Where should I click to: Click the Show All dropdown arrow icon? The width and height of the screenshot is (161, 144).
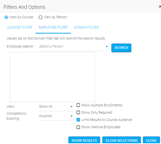point(71,107)
